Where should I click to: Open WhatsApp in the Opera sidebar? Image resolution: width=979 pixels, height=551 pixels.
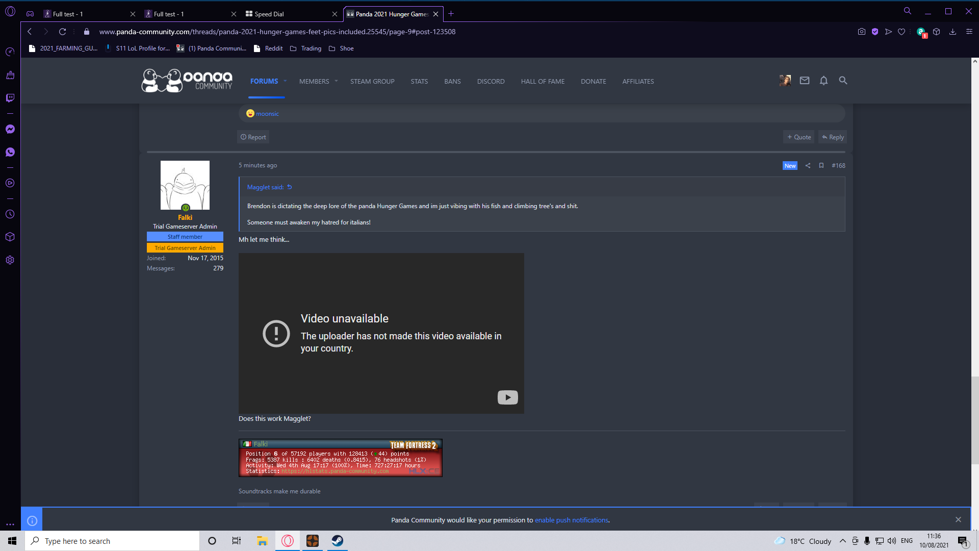tap(10, 152)
